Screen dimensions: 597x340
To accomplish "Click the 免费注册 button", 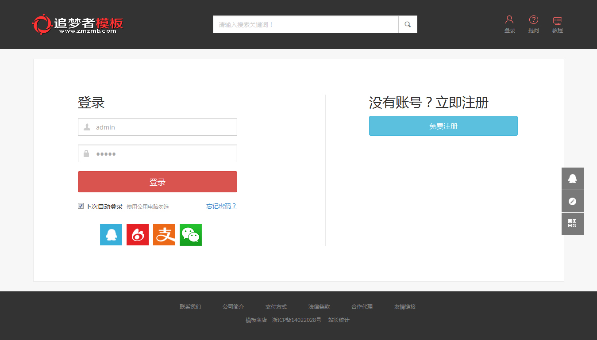I will coord(443,126).
